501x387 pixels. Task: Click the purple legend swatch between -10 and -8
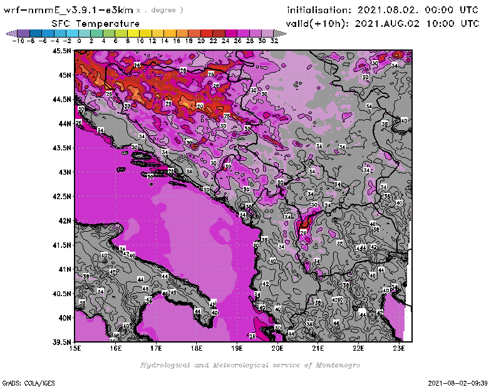[x=24, y=33]
